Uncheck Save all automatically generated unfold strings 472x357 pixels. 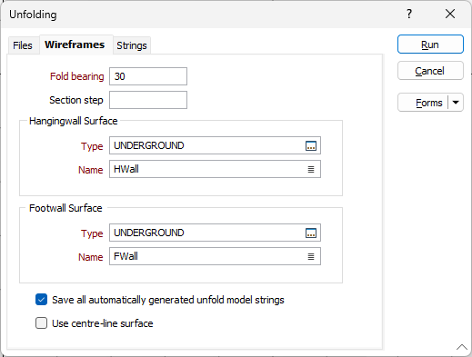(41, 300)
